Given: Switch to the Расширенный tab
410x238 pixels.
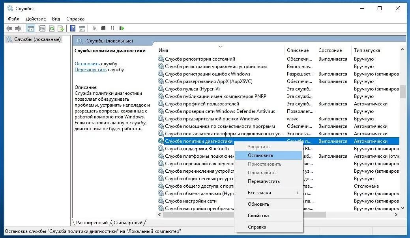Looking at the screenshot, I should [92, 223].
